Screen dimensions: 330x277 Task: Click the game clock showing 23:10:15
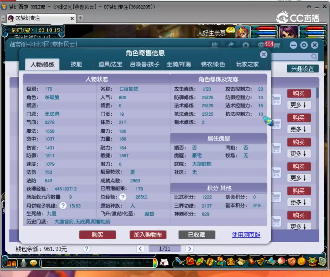(x=49, y=30)
